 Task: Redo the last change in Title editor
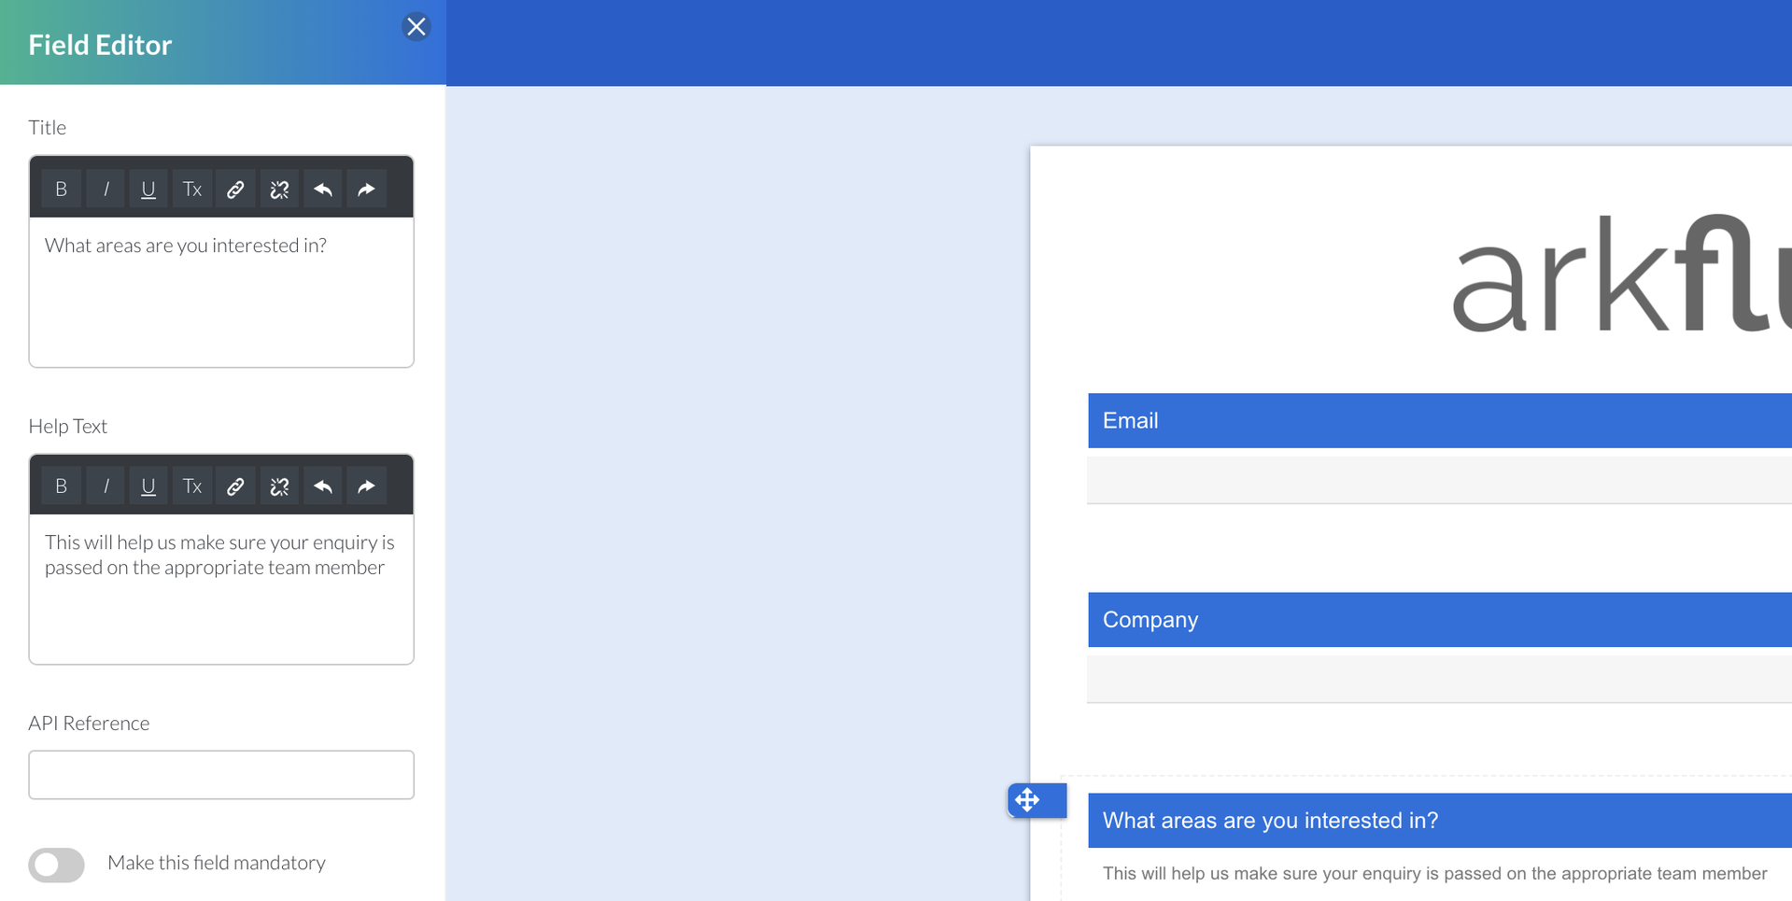pyautogui.click(x=366, y=188)
